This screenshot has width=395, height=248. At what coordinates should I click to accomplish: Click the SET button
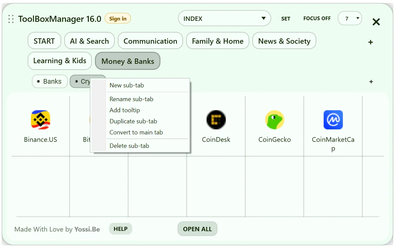coord(286,18)
